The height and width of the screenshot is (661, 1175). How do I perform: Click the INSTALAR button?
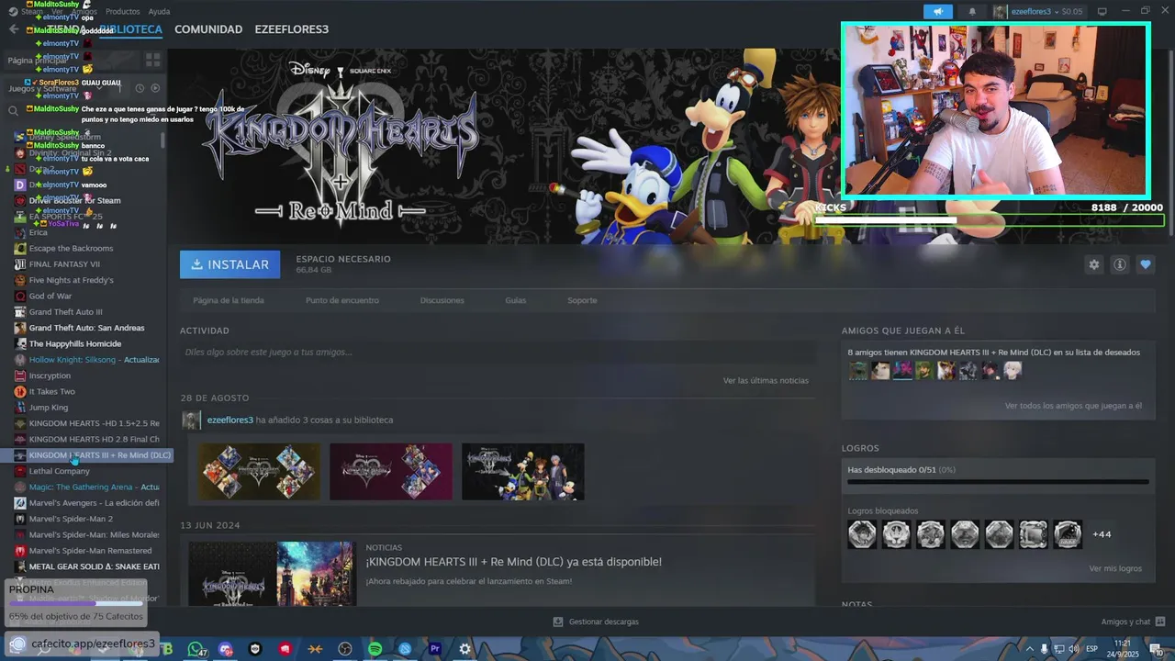pyautogui.click(x=230, y=264)
